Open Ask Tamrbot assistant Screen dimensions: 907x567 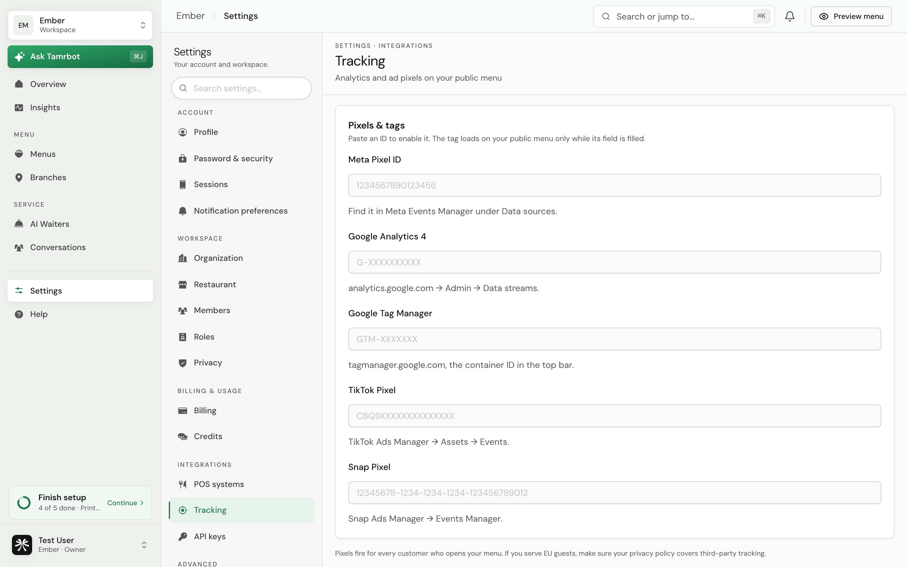tap(80, 57)
